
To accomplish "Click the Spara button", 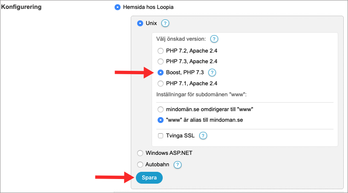I will click(x=149, y=178).
